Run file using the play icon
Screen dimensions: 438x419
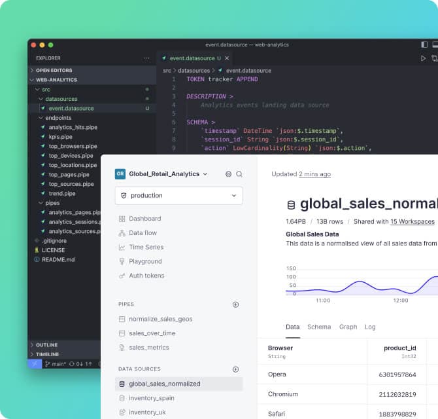pyautogui.click(x=423, y=58)
